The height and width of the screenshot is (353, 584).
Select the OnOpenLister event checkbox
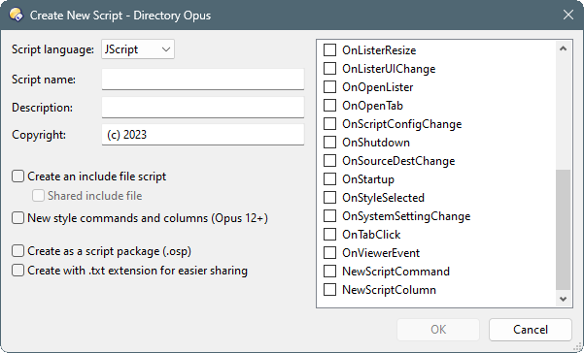[329, 87]
